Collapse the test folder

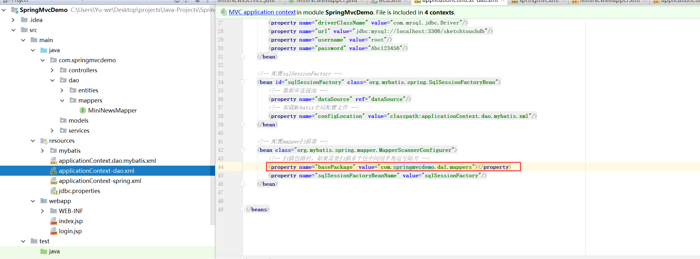point(23,241)
